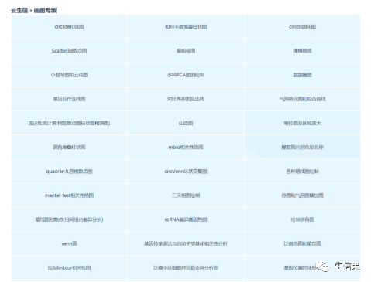371x282 pixels.
Task: Select circVenn环状交集图 link
Action: [x=186, y=172]
